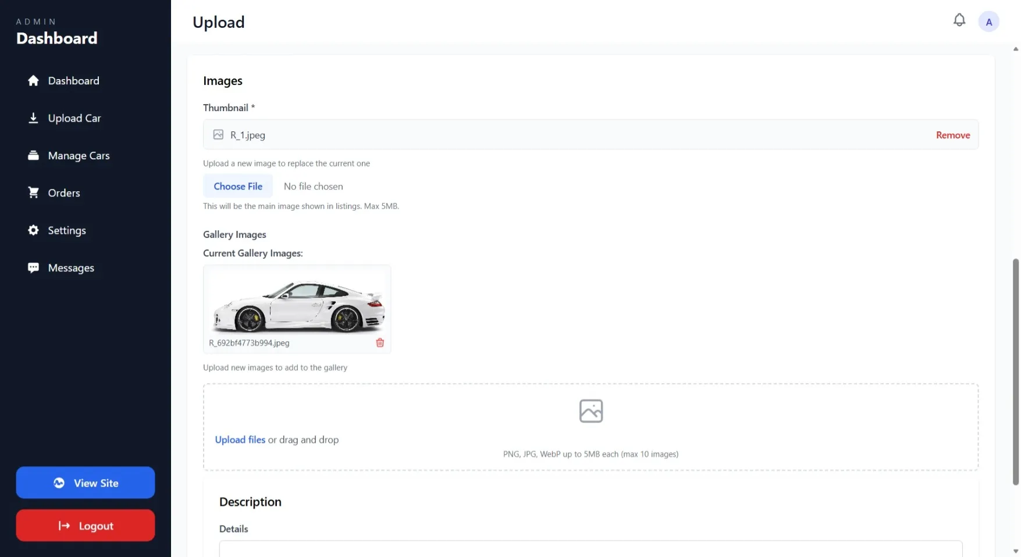Viewport: 1021px width, 557px height.
Task: Click the image icon beside R_1.jpeg
Action: pos(218,134)
